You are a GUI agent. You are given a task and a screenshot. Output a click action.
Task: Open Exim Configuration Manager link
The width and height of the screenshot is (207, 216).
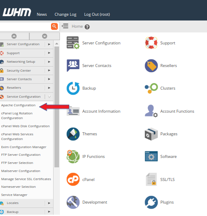[x=24, y=147]
